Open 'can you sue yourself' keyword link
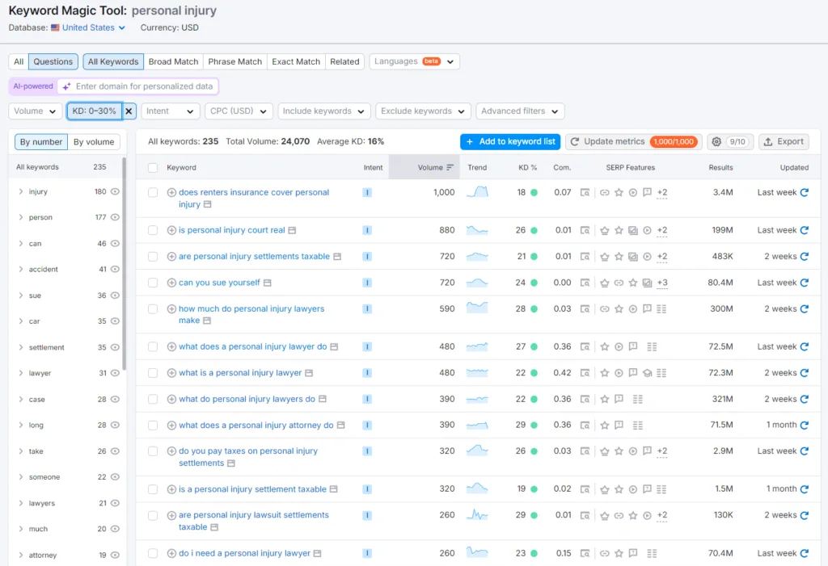The image size is (828, 566). (219, 283)
